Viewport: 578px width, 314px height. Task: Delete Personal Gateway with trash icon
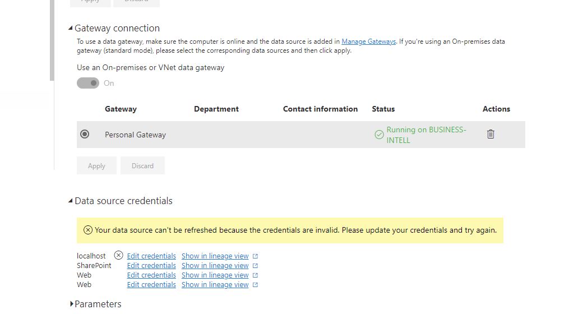click(x=491, y=134)
